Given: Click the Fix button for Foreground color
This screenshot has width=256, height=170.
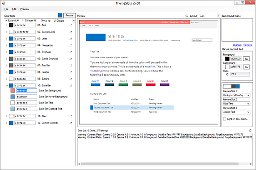Looking at the screenshot, I should pos(246,59).
